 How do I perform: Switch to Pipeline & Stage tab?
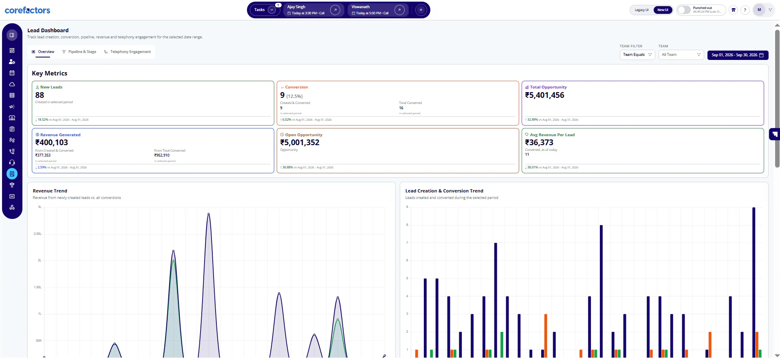[79, 52]
